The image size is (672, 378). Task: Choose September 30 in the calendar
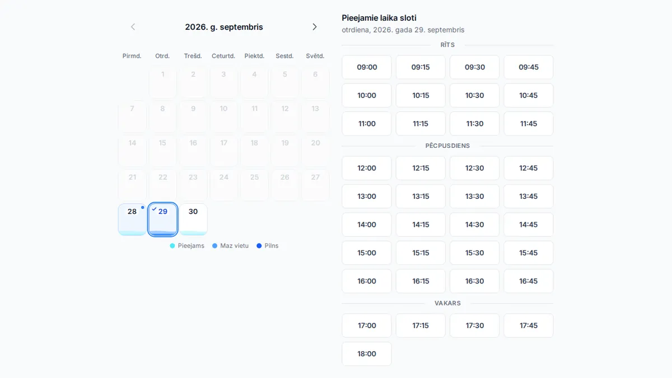pyautogui.click(x=193, y=220)
